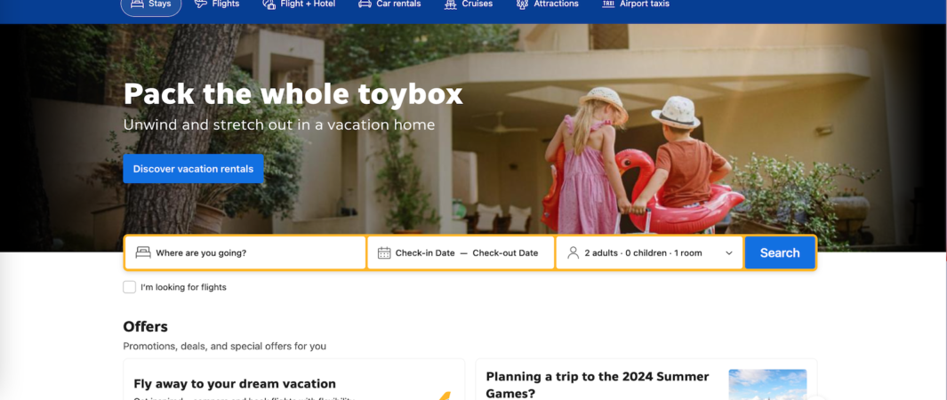
Task: Expand the guests and rooms chevron
Action: point(729,253)
